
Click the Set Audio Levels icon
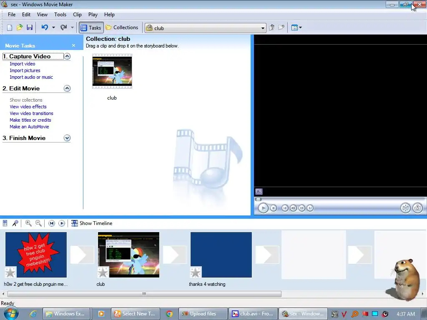(5, 223)
